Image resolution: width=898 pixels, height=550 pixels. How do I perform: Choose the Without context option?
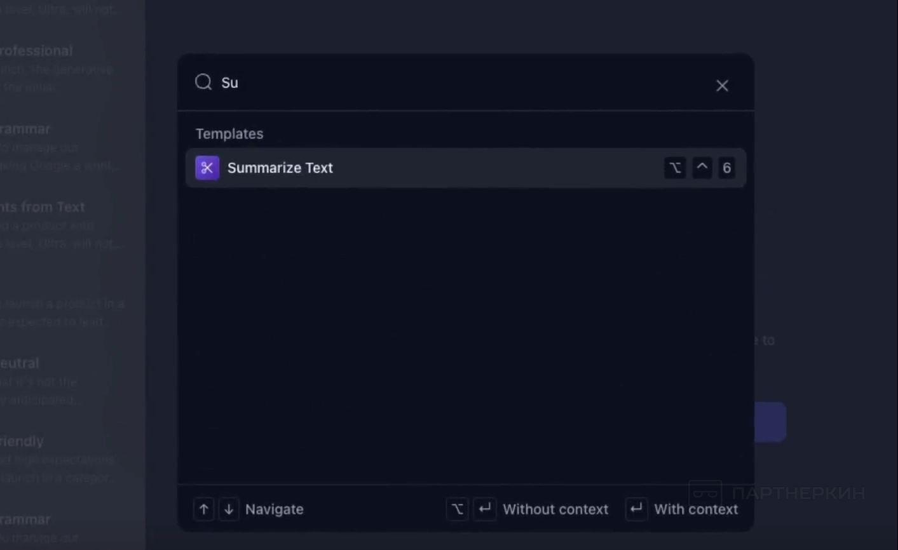(555, 509)
